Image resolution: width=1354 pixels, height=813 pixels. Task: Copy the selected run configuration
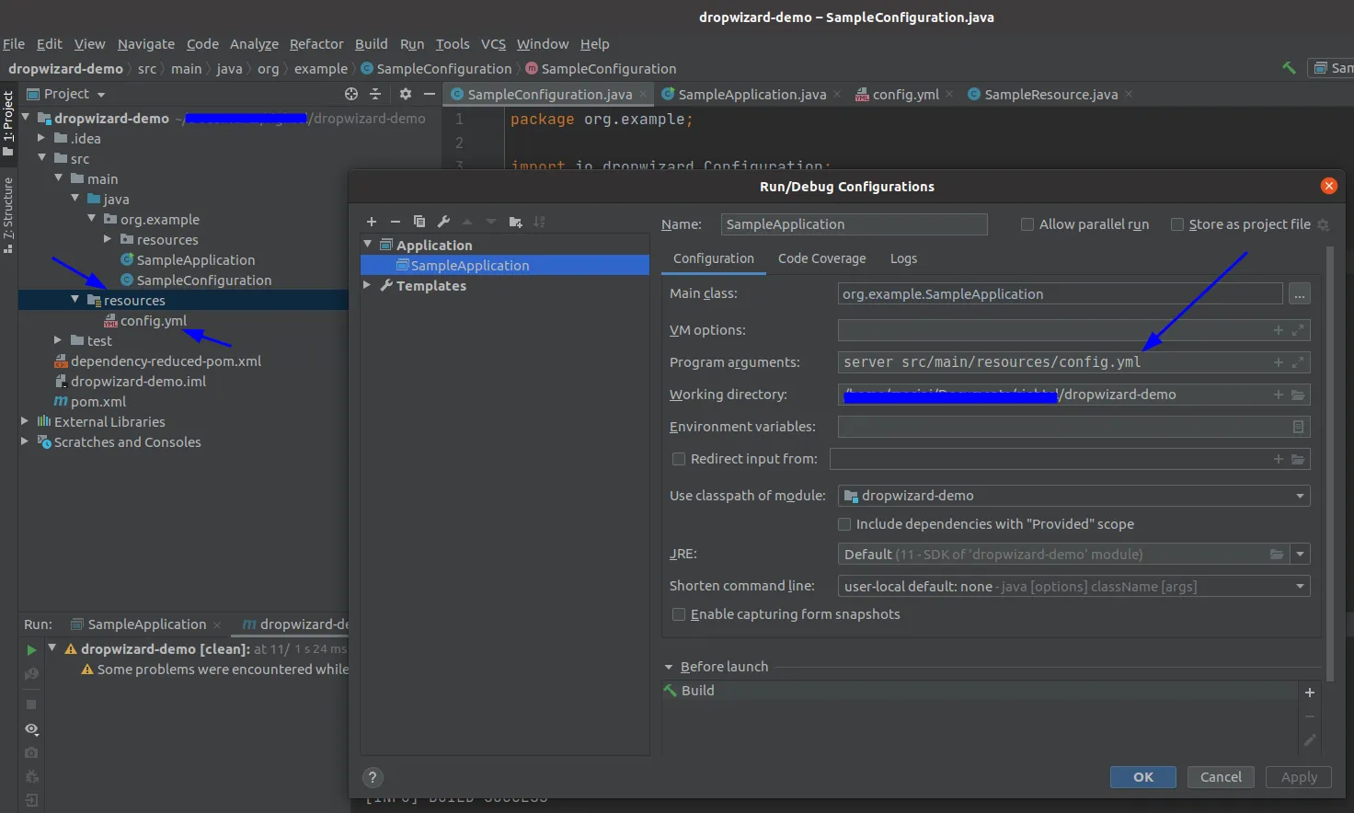click(x=419, y=222)
